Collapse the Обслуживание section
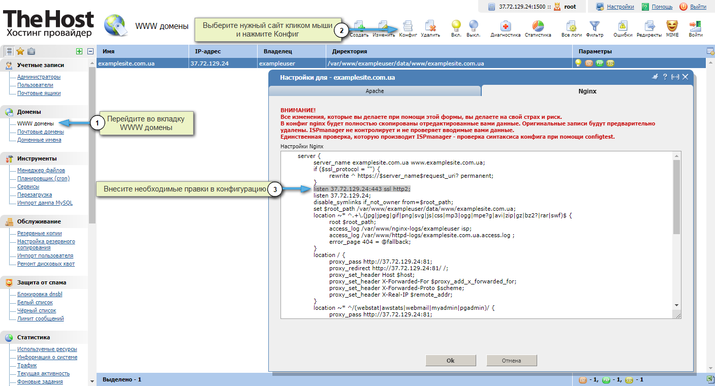Screen dimensions: 715x386 point(39,221)
